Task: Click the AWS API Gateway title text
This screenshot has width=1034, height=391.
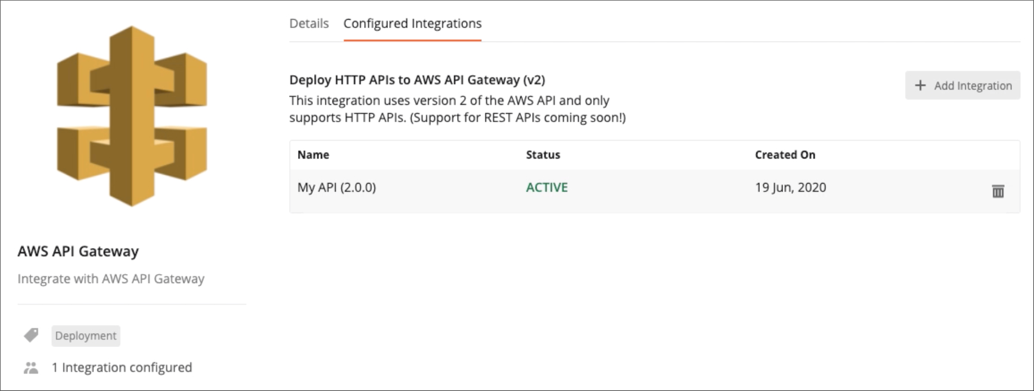Action: point(78,251)
